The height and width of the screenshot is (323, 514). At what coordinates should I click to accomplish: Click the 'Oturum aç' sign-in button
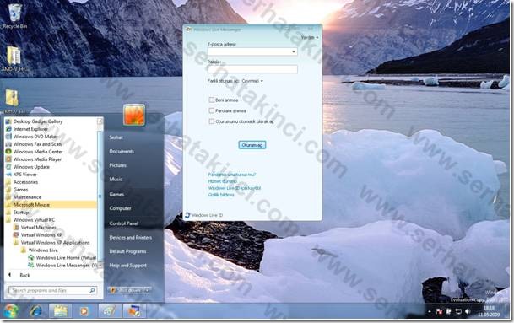tap(252, 145)
